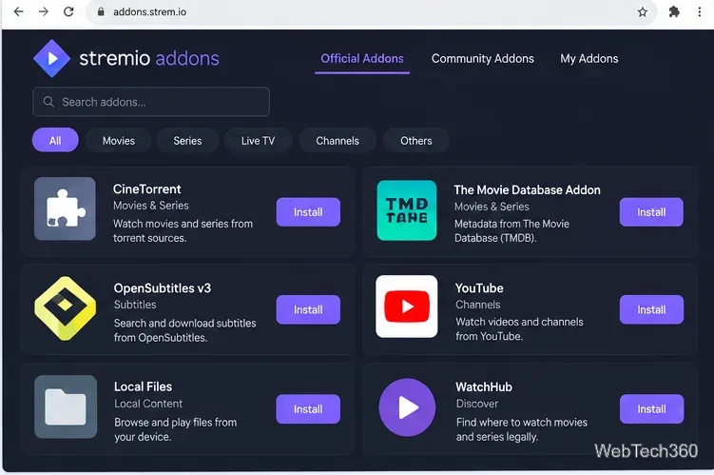The height and width of the screenshot is (475, 714).
Task: Go back with the browser back arrow
Action: [x=19, y=11]
